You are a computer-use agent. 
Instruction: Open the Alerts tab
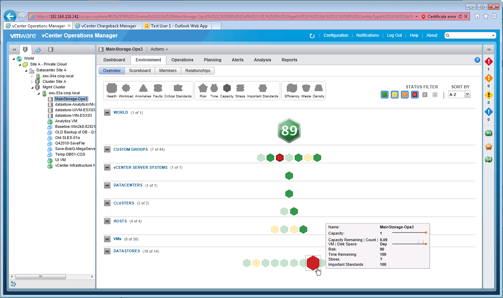pyautogui.click(x=238, y=60)
